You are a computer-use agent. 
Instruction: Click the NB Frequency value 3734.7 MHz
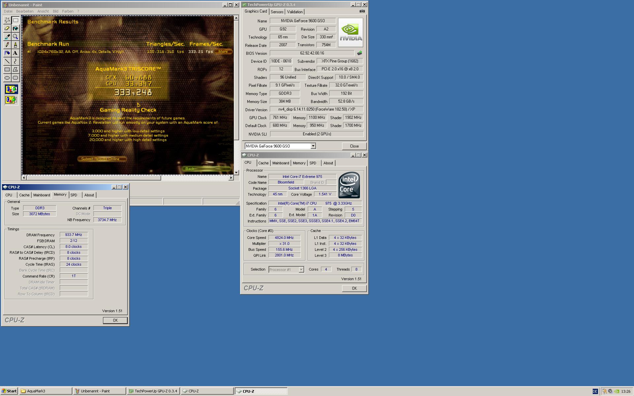click(x=107, y=220)
